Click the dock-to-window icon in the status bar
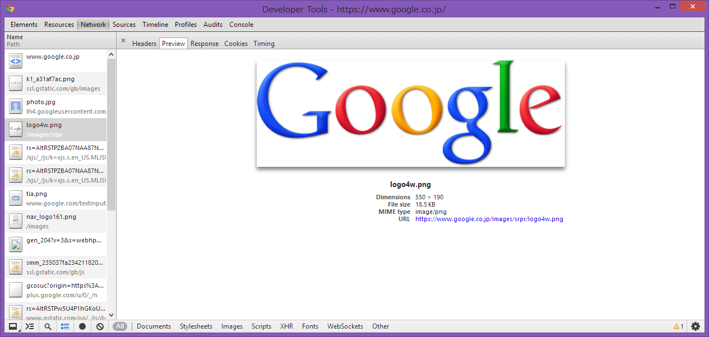The width and height of the screenshot is (709, 337). (x=12, y=326)
